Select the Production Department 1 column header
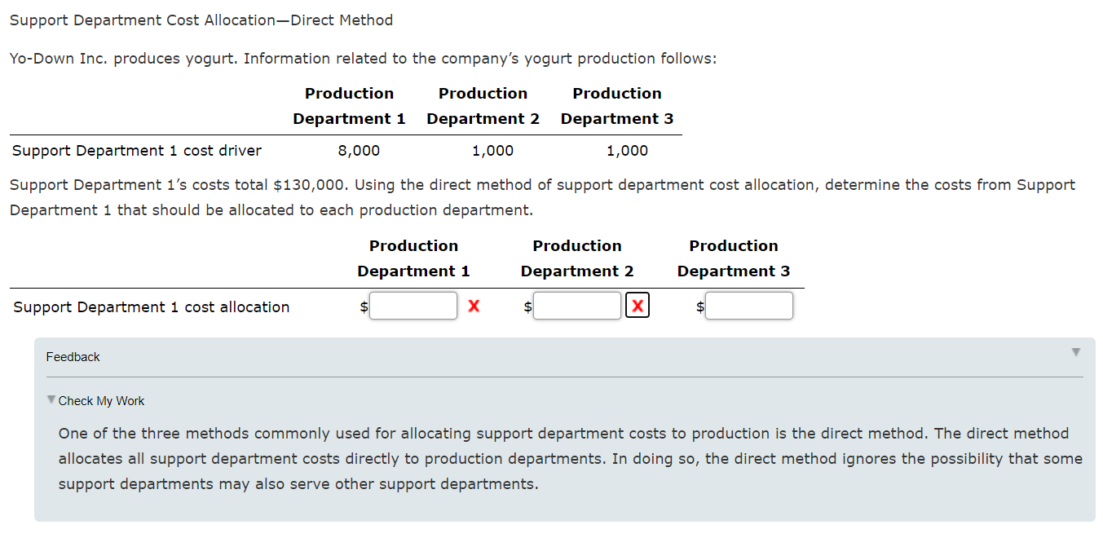The width and height of the screenshot is (1103, 538). tap(412, 258)
